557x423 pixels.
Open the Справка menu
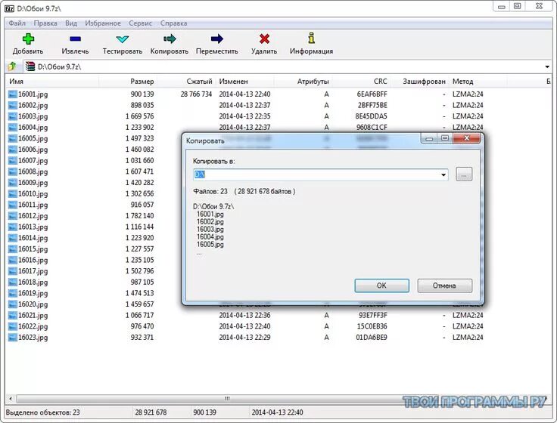tap(173, 23)
